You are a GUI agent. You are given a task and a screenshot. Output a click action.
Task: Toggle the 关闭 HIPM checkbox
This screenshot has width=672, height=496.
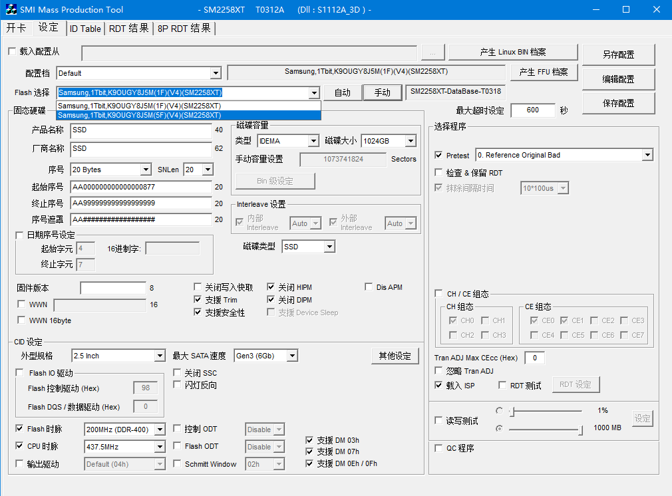(x=271, y=287)
